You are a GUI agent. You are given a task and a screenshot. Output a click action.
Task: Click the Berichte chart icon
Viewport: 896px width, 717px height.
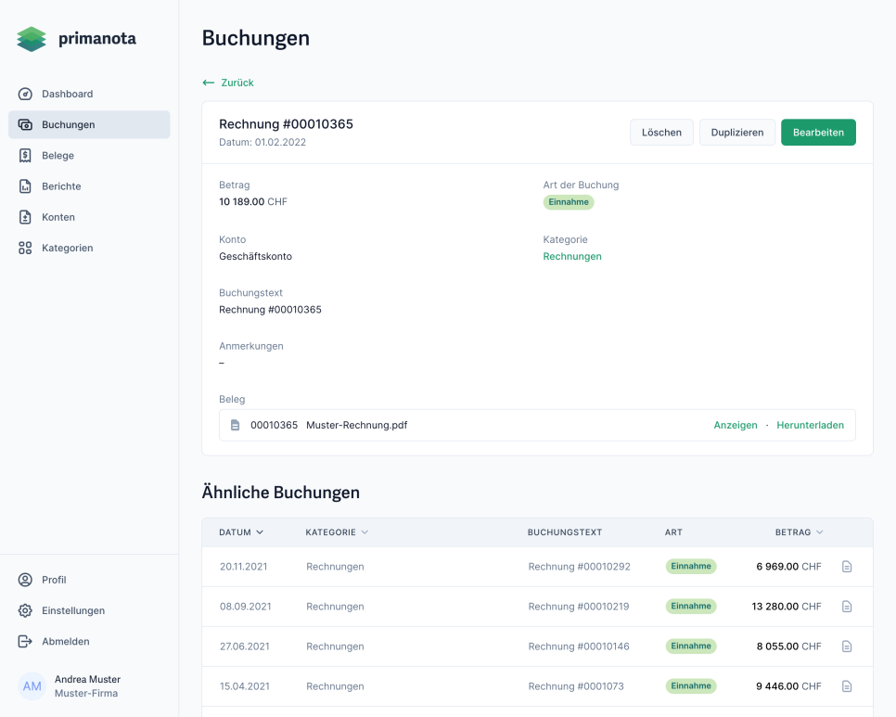point(25,186)
